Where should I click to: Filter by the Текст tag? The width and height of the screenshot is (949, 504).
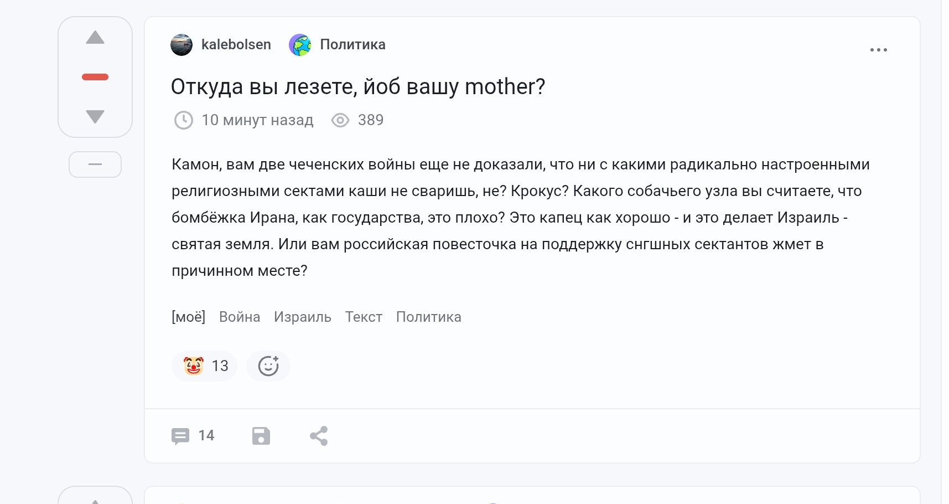click(364, 317)
